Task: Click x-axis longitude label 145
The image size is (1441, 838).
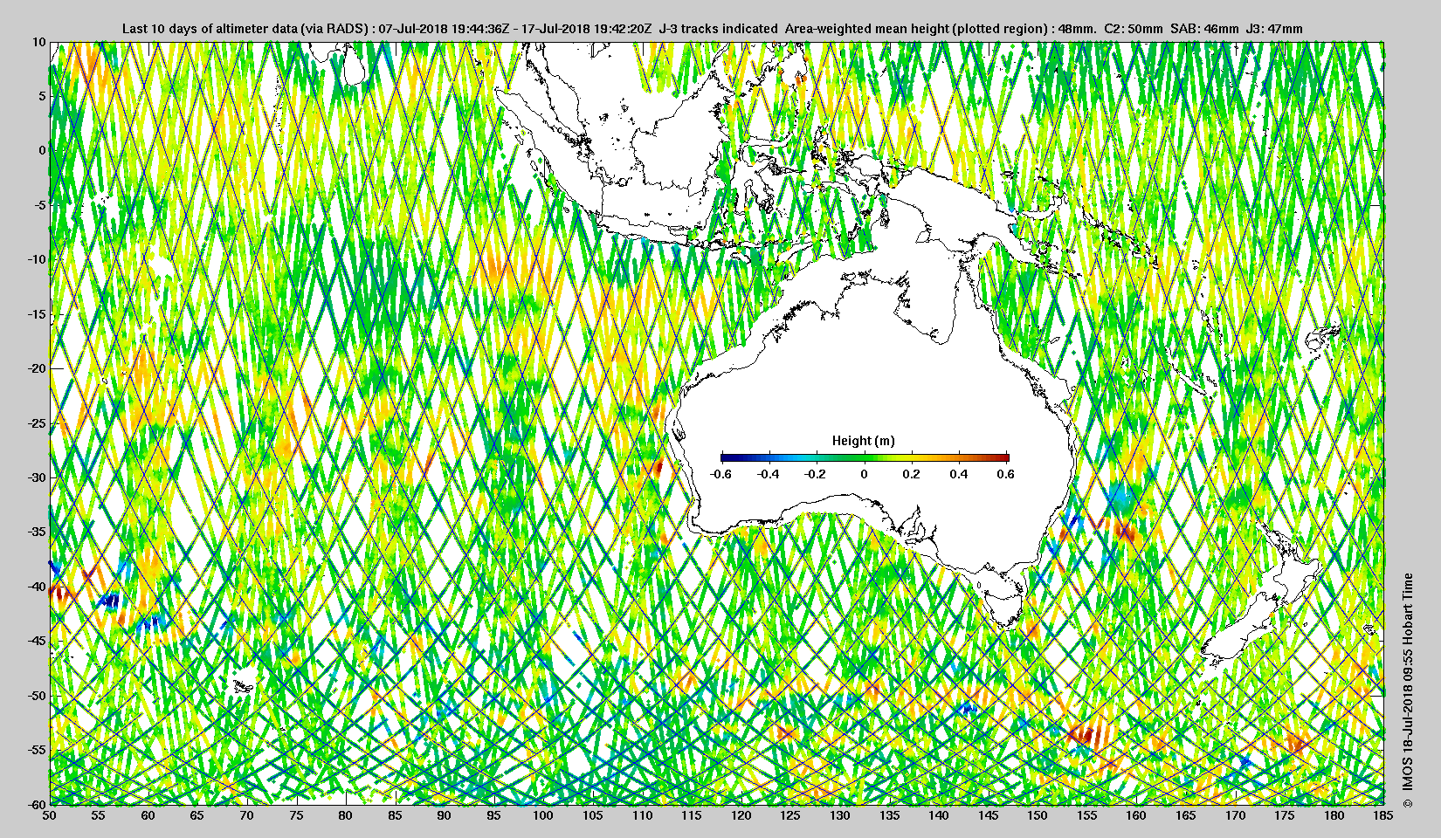Action: pyautogui.click(x=989, y=816)
